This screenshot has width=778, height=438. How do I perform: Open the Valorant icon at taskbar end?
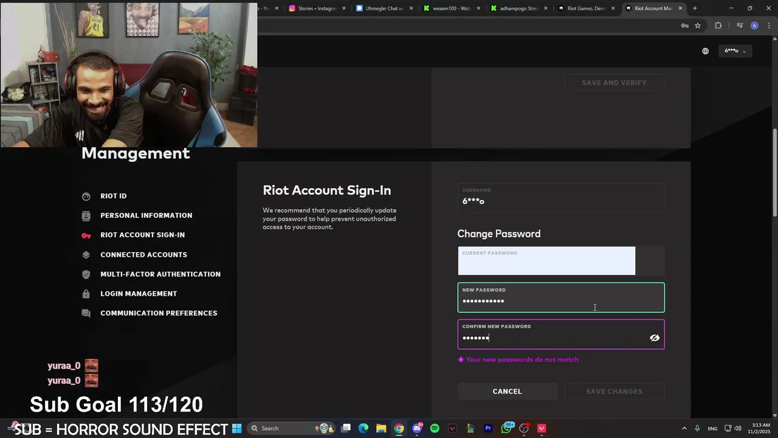pyautogui.click(x=542, y=428)
